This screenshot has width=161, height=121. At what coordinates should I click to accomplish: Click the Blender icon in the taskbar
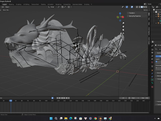[x=100, y=118]
